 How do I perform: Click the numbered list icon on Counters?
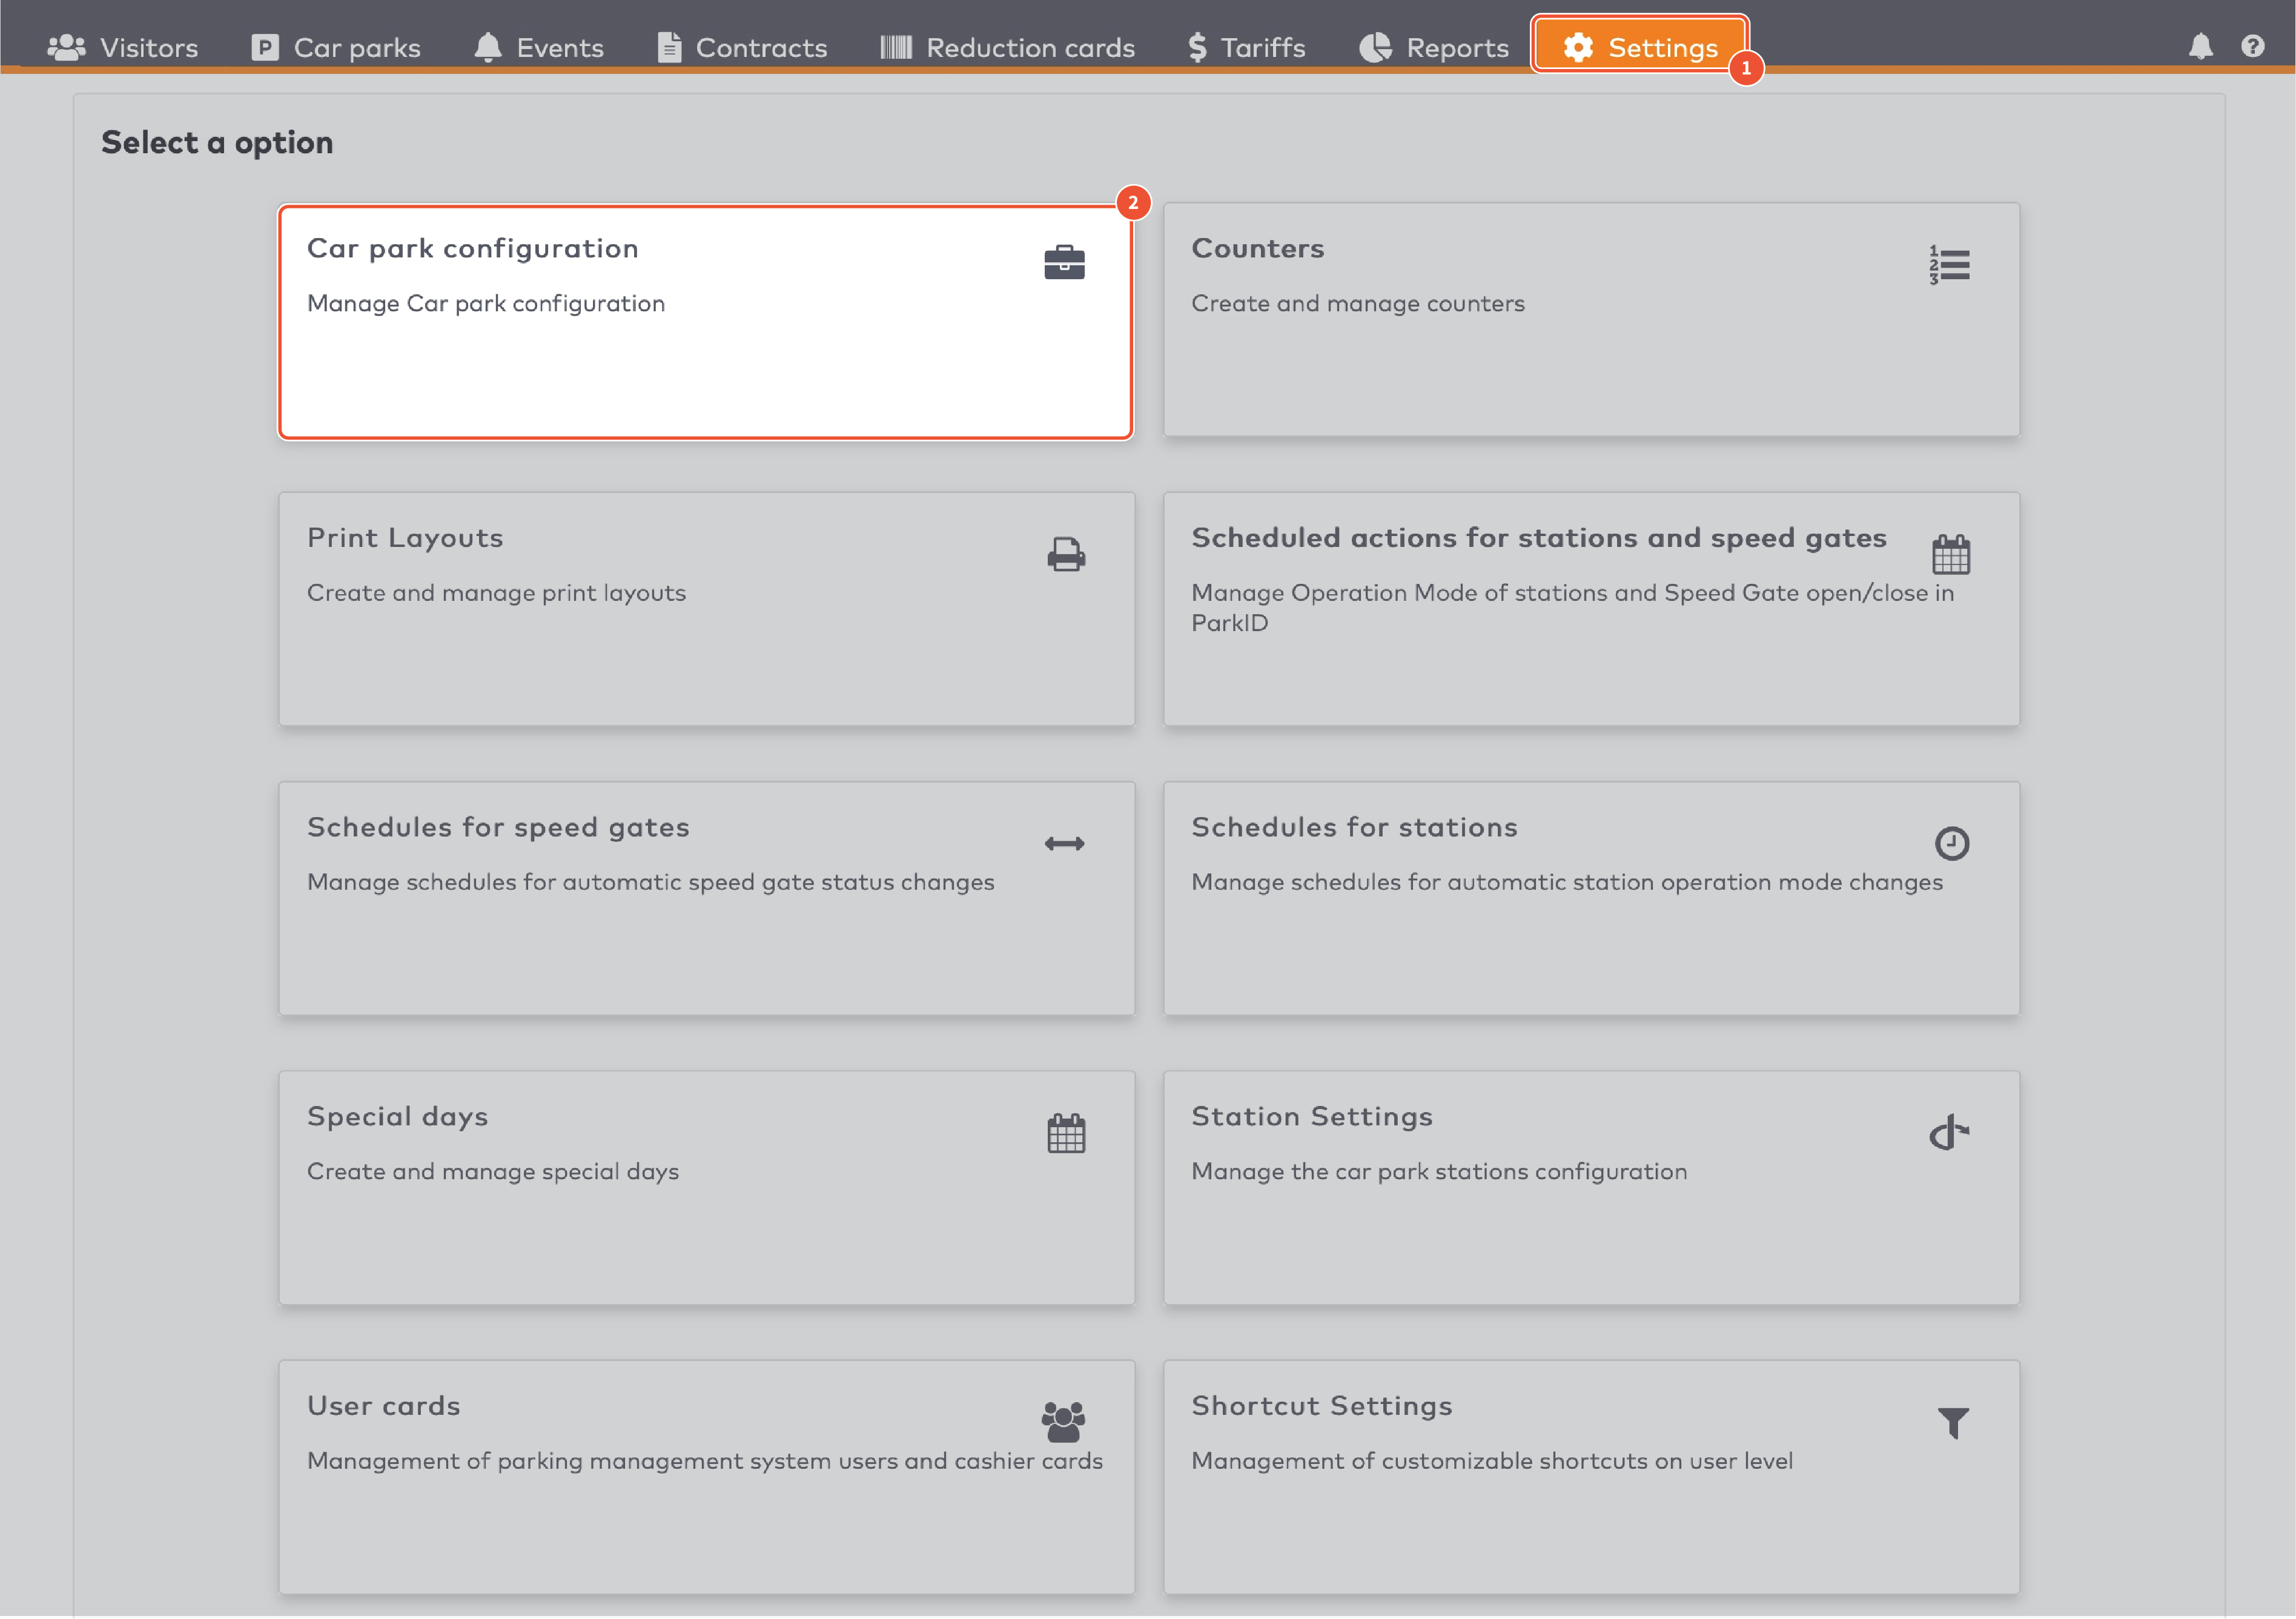[1949, 265]
